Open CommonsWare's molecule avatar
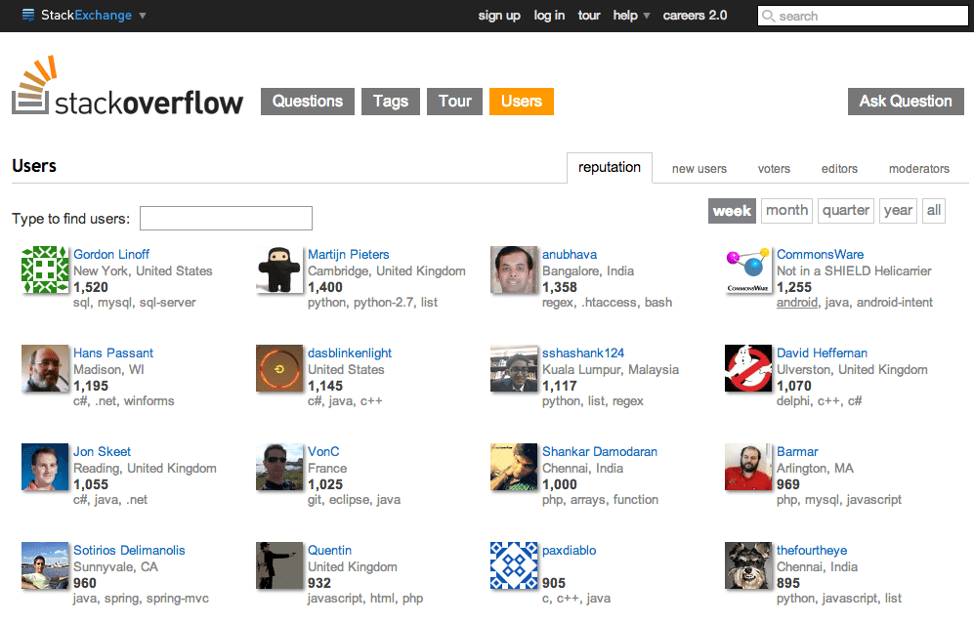This screenshot has height=623, width=974. (x=748, y=270)
